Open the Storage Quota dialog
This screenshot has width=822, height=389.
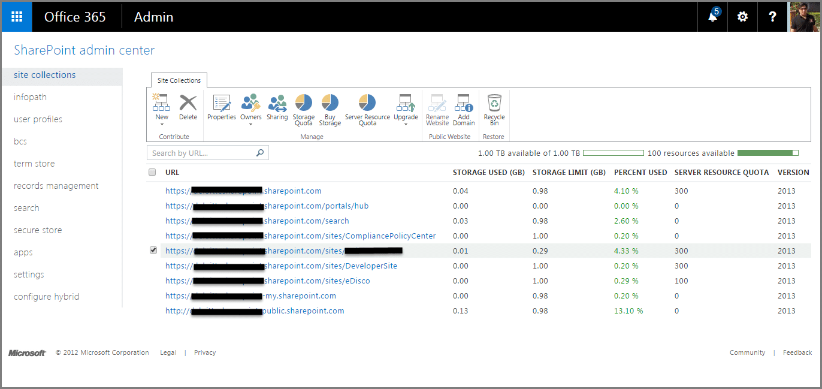click(x=304, y=110)
